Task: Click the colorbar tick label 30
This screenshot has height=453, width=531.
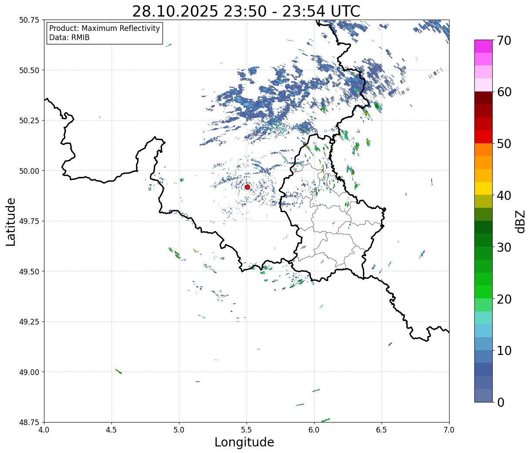Action: (x=504, y=247)
